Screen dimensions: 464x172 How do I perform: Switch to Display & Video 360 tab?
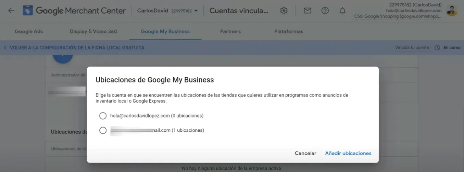coord(93,31)
